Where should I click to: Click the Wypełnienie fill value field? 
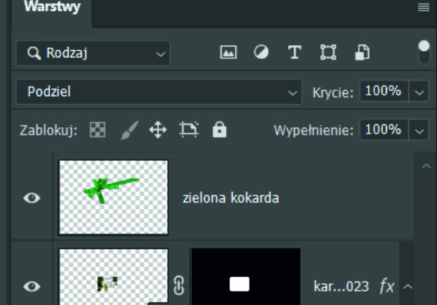(384, 130)
